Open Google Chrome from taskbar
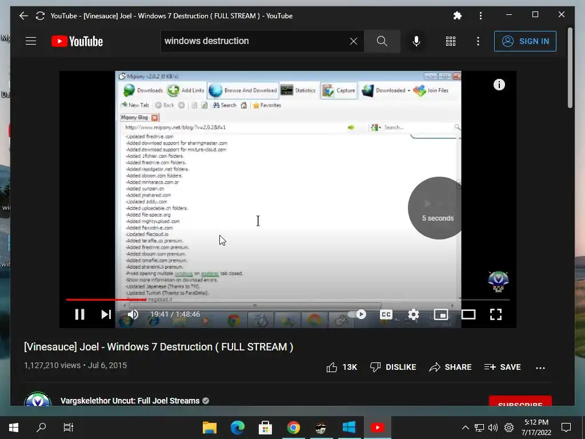This screenshot has width=585, height=439. [293, 428]
